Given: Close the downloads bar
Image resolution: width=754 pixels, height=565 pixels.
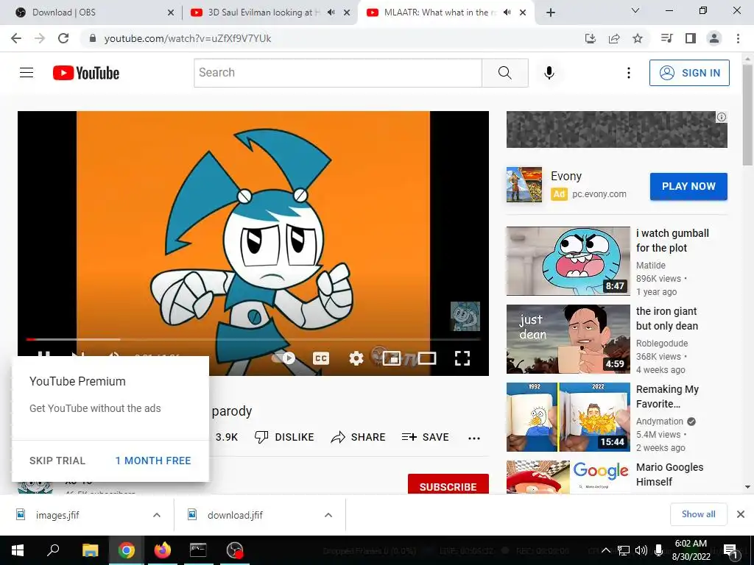Looking at the screenshot, I should coord(741,514).
